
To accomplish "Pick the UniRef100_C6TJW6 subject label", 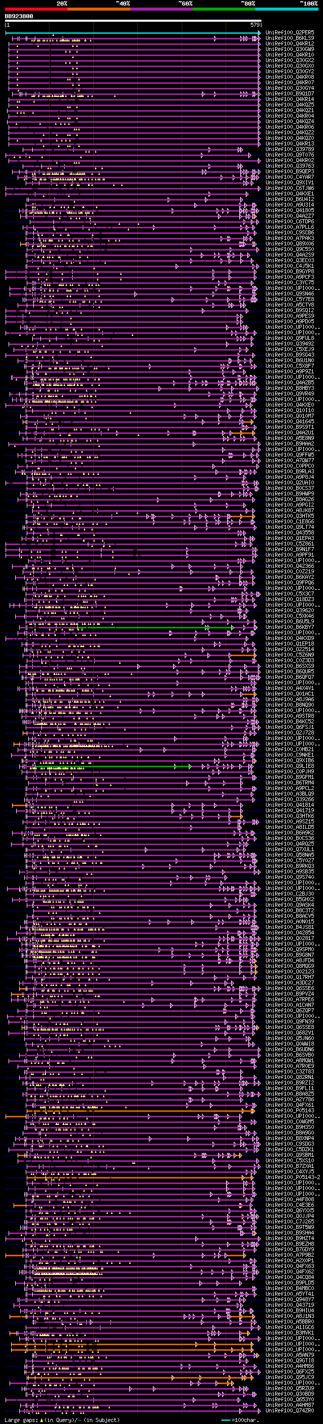I will pos(290,188).
